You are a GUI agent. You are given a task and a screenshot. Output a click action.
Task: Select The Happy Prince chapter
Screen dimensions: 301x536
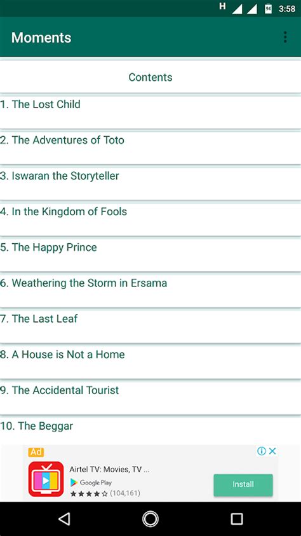click(x=150, y=255)
